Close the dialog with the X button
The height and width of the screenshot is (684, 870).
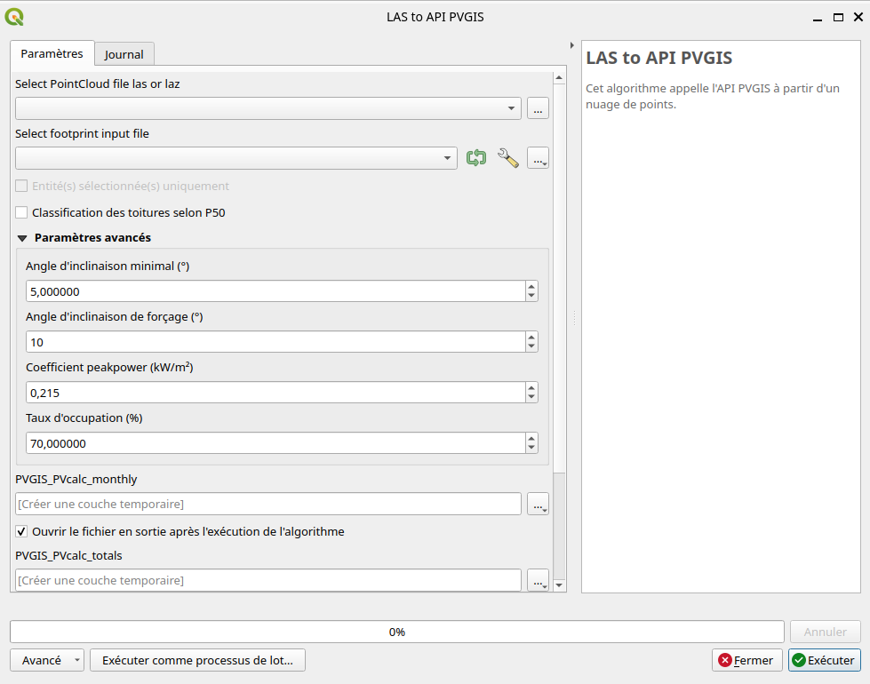tap(858, 17)
